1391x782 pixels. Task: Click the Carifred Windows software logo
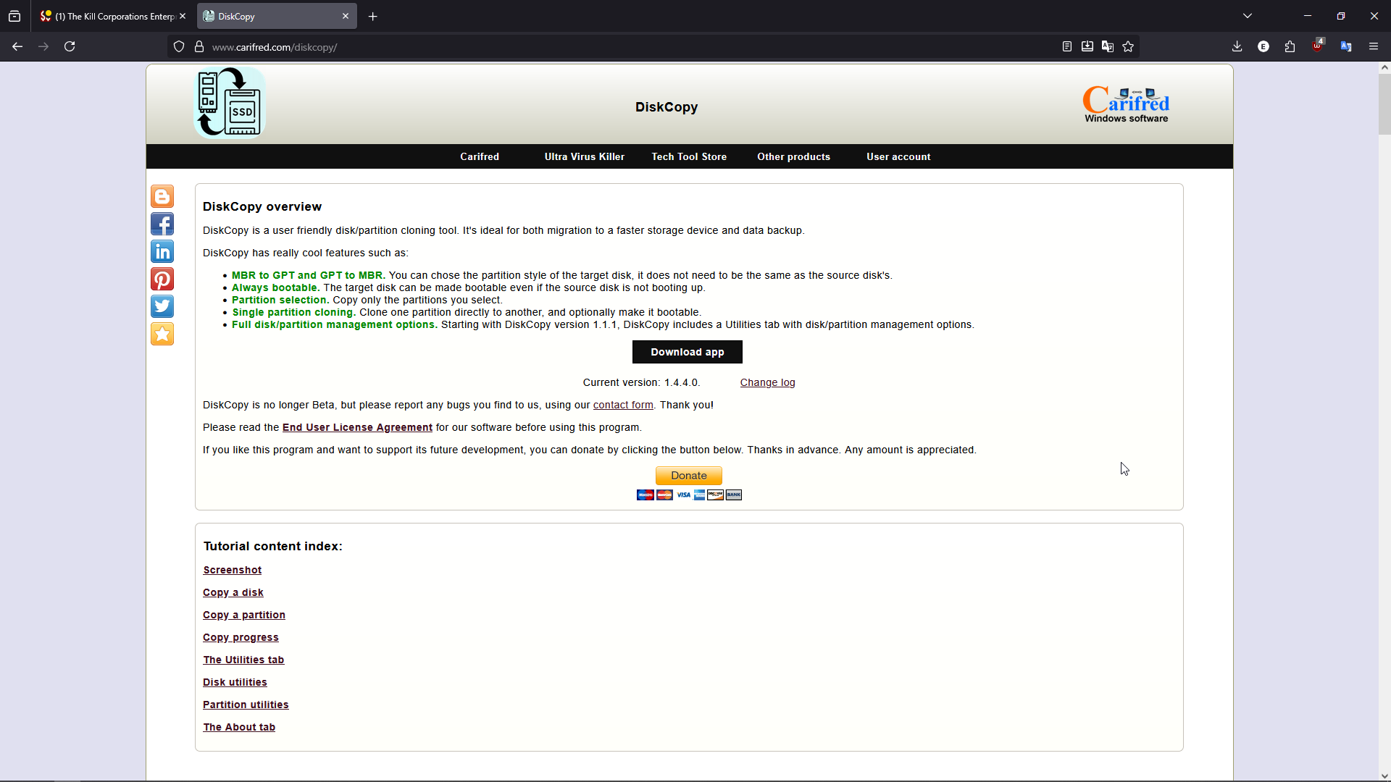tap(1126, 105)
